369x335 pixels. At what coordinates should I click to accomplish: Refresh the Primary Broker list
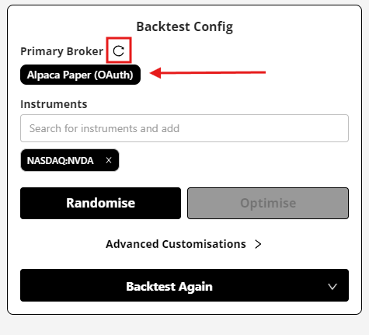pyautogui.click(x=119, y=51)
